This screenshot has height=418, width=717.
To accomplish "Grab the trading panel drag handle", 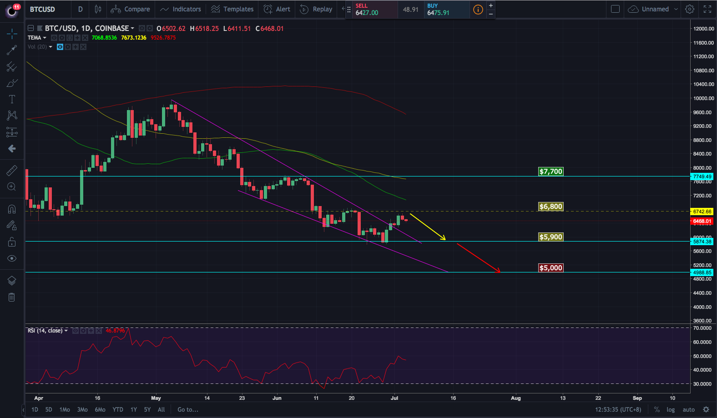I will [349, 9].
